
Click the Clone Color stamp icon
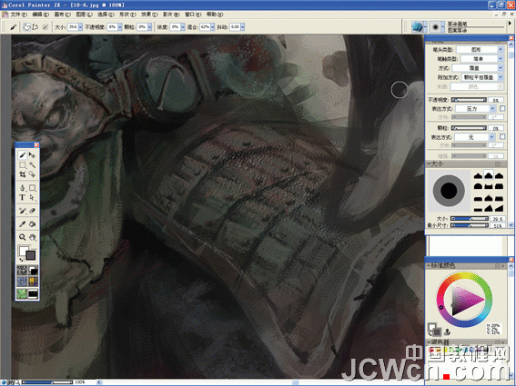coord(447,332)
